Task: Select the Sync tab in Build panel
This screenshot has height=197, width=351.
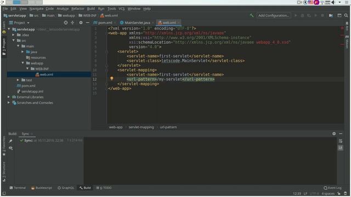Action: [25, 134]
